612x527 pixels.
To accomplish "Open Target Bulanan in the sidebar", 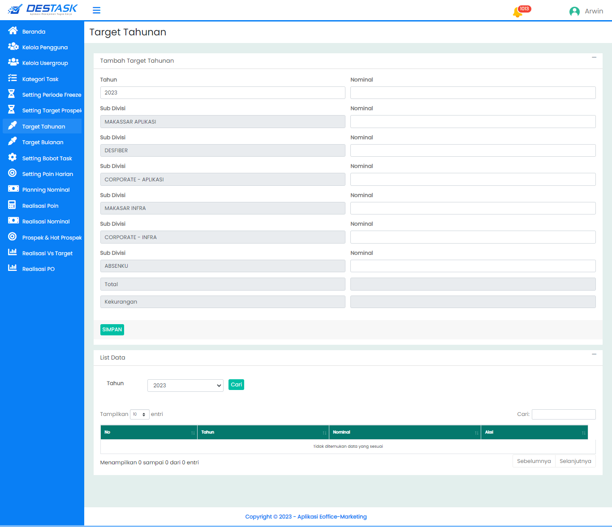I will pyautogui.click(x=43, y=142).
